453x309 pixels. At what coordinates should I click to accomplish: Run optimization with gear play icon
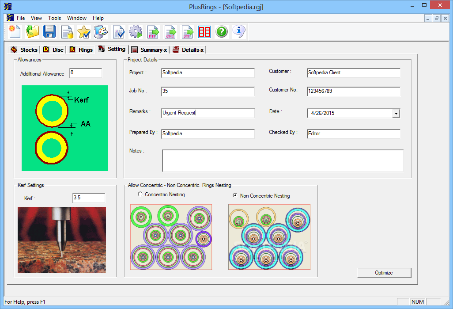point(136,31)
